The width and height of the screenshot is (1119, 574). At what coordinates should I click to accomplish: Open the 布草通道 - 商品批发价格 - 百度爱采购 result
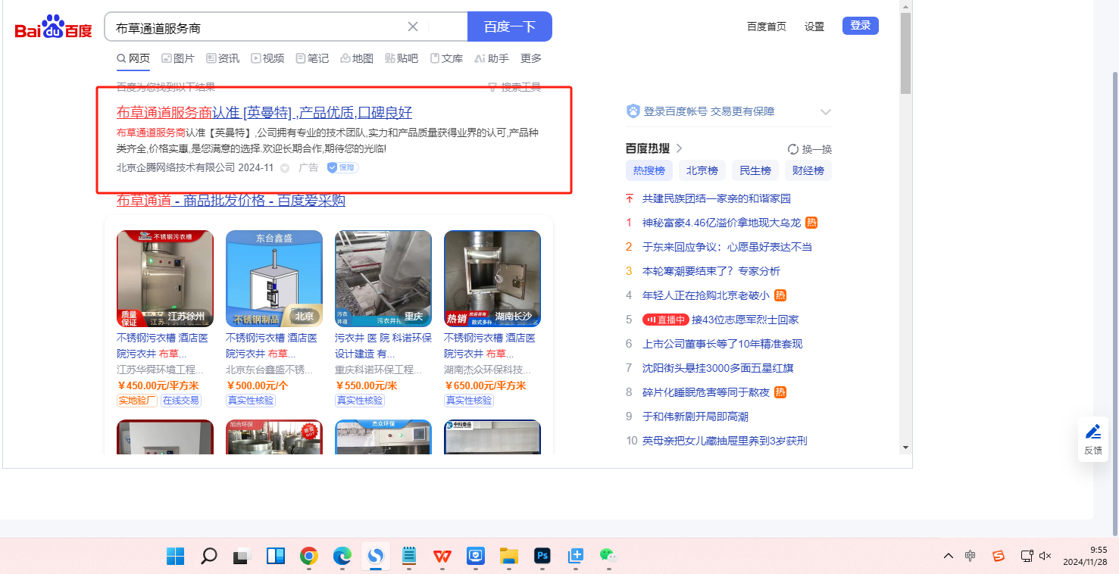pos(231,201)
